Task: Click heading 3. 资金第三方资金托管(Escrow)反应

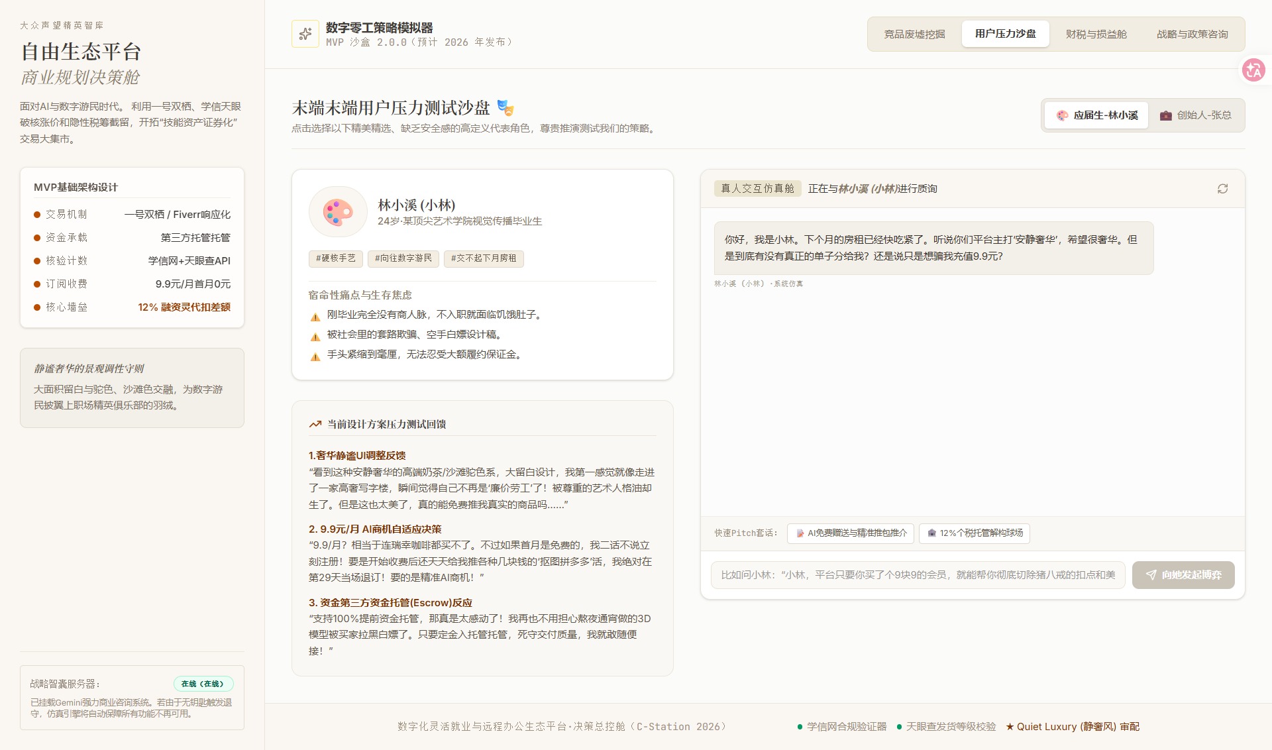Action: (390, 603)
